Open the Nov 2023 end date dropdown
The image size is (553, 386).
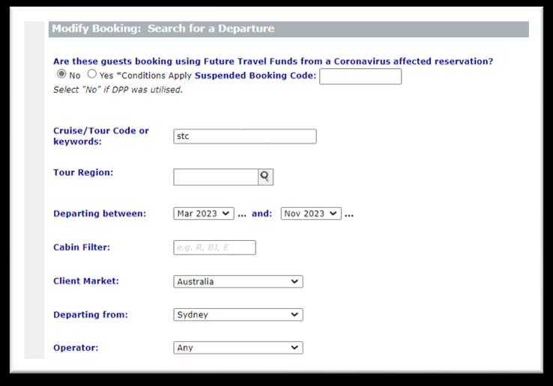[311, 214]
